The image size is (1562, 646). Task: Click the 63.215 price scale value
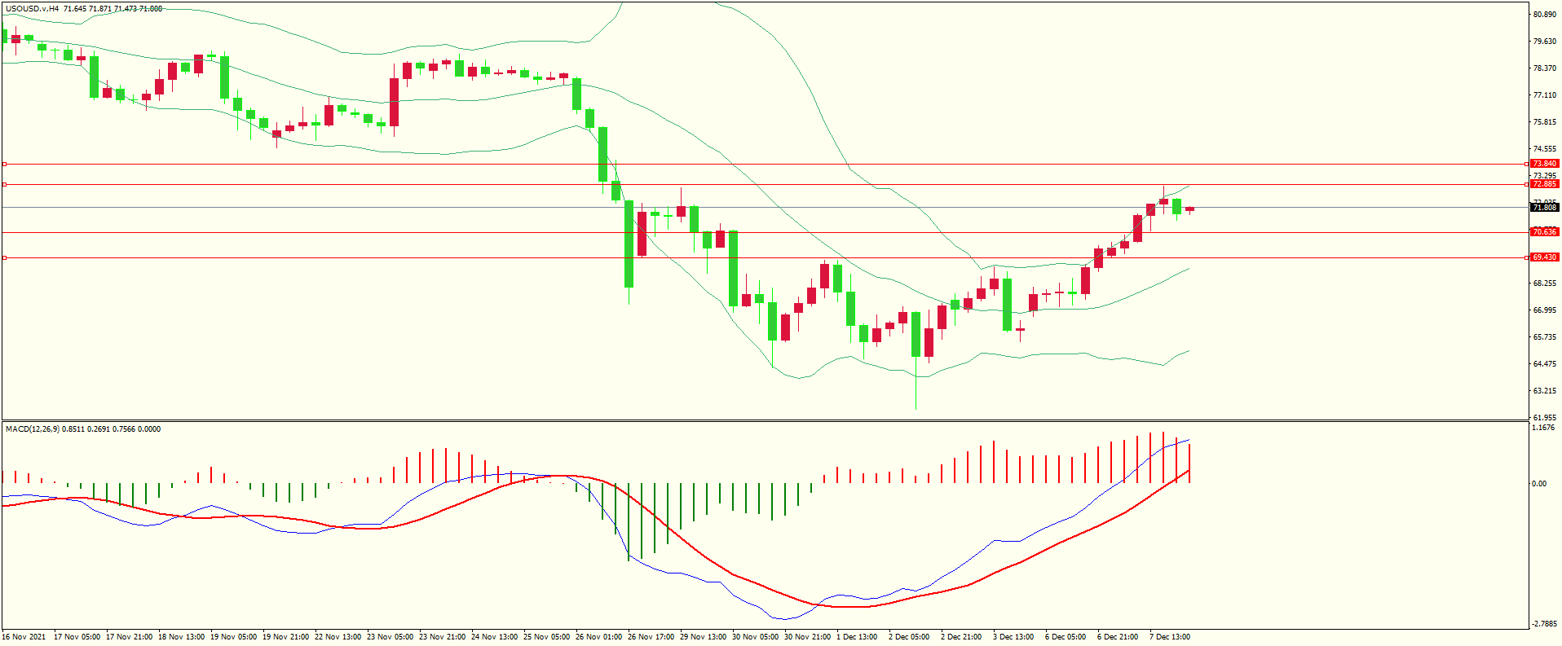click(x=1544, y=391)
